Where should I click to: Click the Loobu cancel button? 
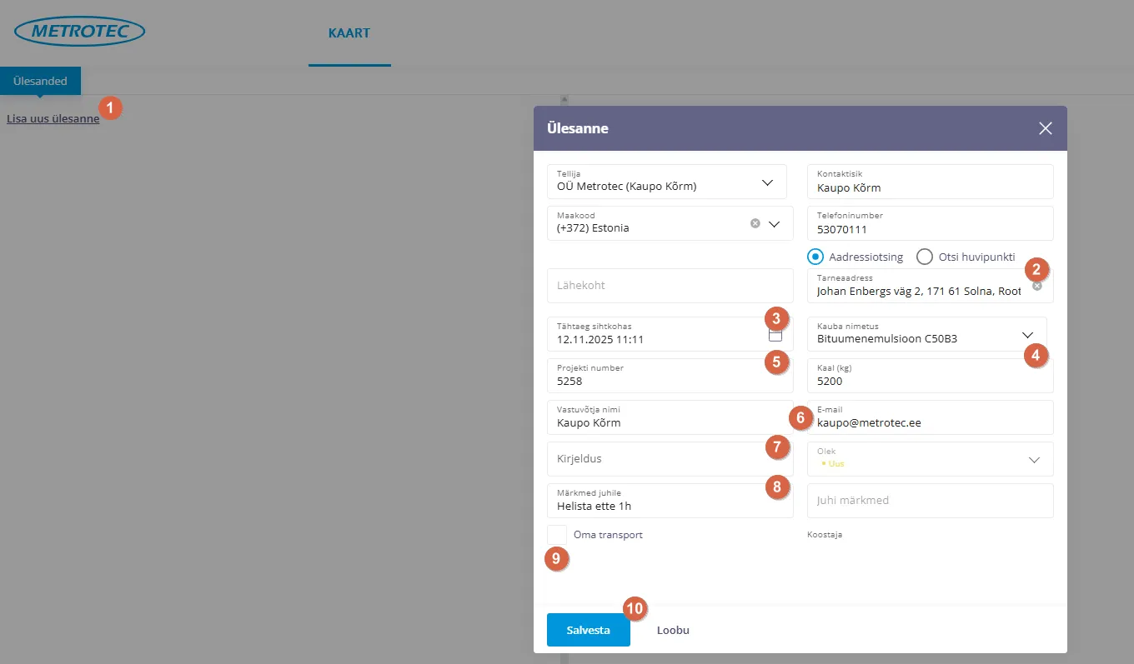(x=673, y=630)
